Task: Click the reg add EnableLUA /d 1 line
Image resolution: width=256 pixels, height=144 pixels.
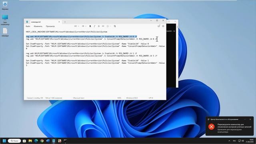Action: coord(81,53)
